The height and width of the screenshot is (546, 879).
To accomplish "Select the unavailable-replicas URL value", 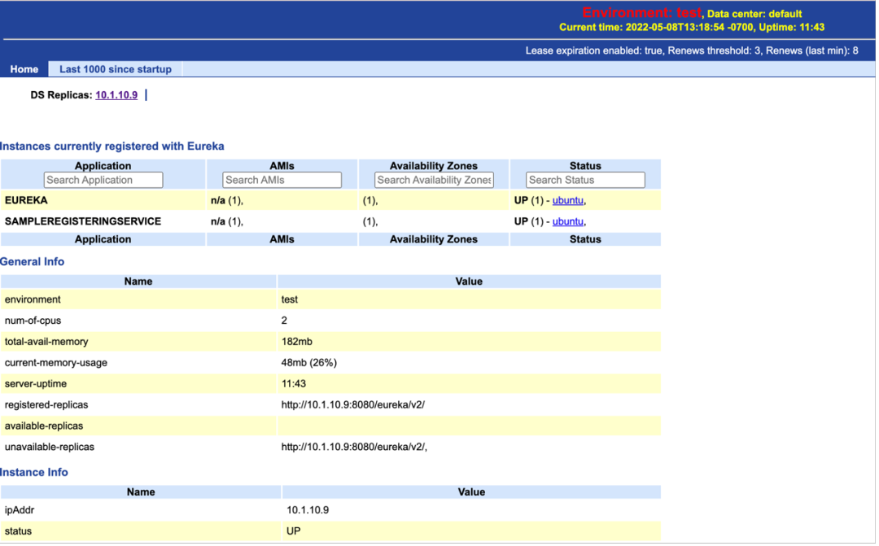I will click(x=354, y=448).
